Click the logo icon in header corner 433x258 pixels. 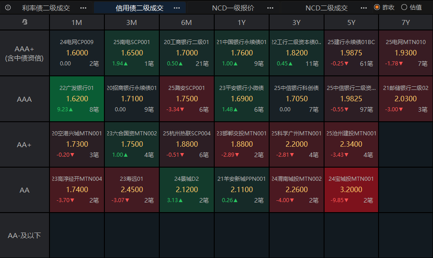pyautogui.click(x=25, y=22)
